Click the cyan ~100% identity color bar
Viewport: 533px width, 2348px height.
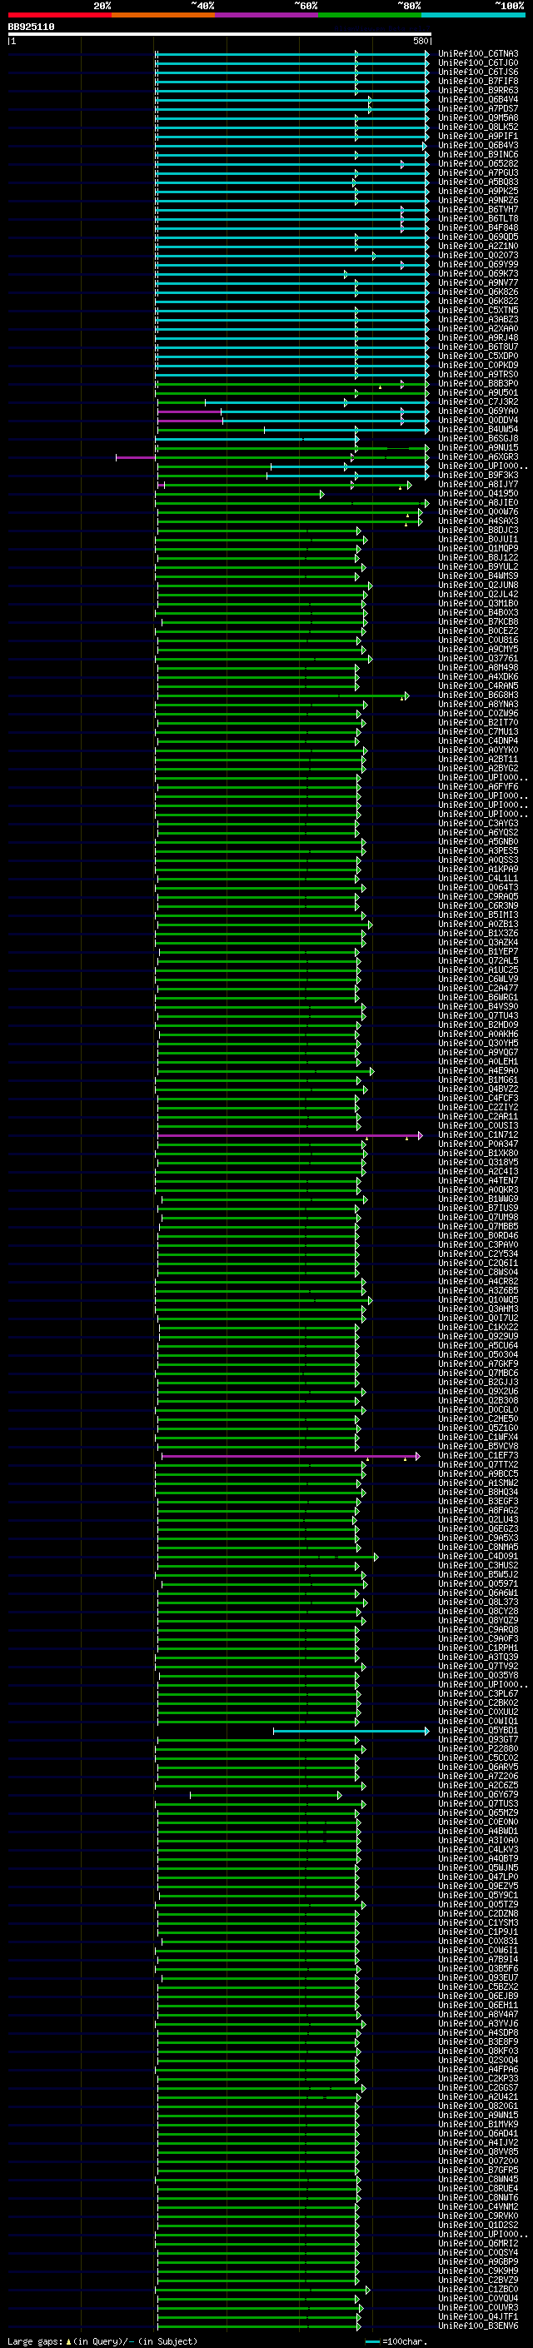pos(474,15)
